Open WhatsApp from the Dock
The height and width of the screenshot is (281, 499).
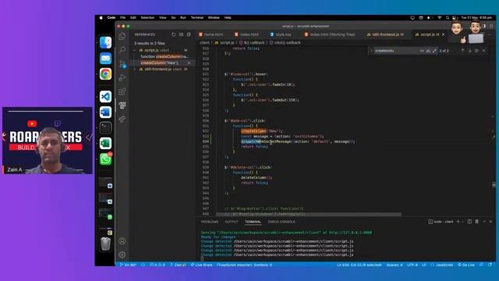105,158
